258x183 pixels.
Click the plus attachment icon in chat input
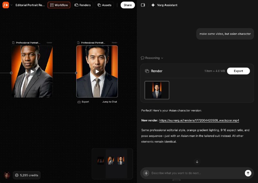point(146,173)
